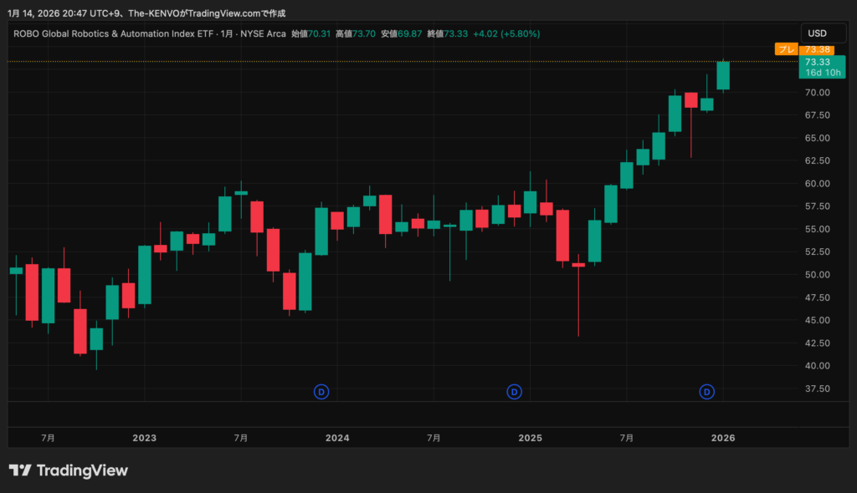Click the dividend marker near 2024
This screenshot has width=857, height=493.
[321, 391]
